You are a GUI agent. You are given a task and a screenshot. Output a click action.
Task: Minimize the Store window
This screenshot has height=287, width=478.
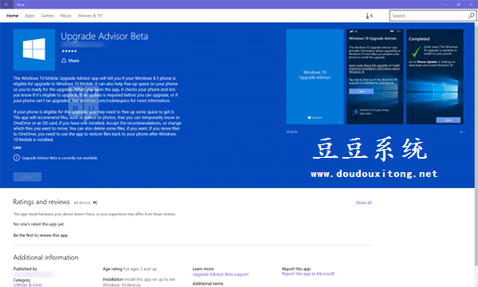tap(445, 4)
